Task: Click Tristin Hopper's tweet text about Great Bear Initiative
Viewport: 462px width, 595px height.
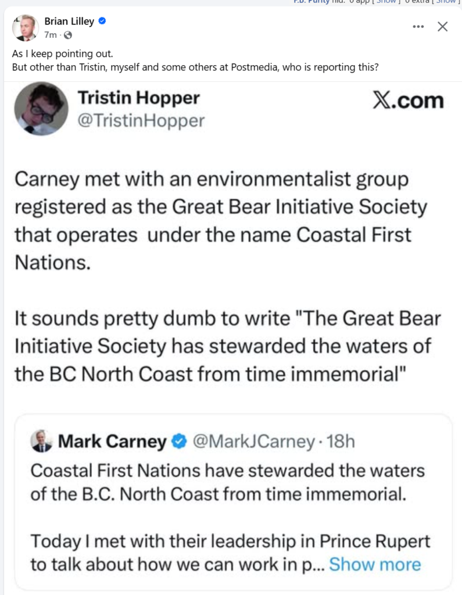Action: click(x=221, y=221)
